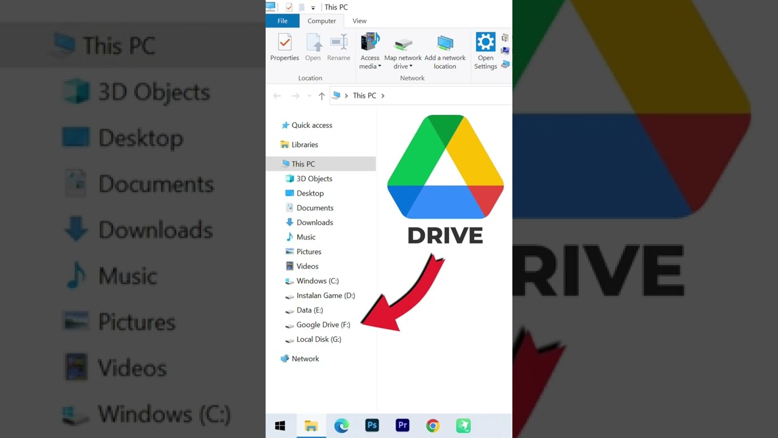778x438 pixels.
Task: Click the computer icon in the title bar
Action: pos(270,7)
